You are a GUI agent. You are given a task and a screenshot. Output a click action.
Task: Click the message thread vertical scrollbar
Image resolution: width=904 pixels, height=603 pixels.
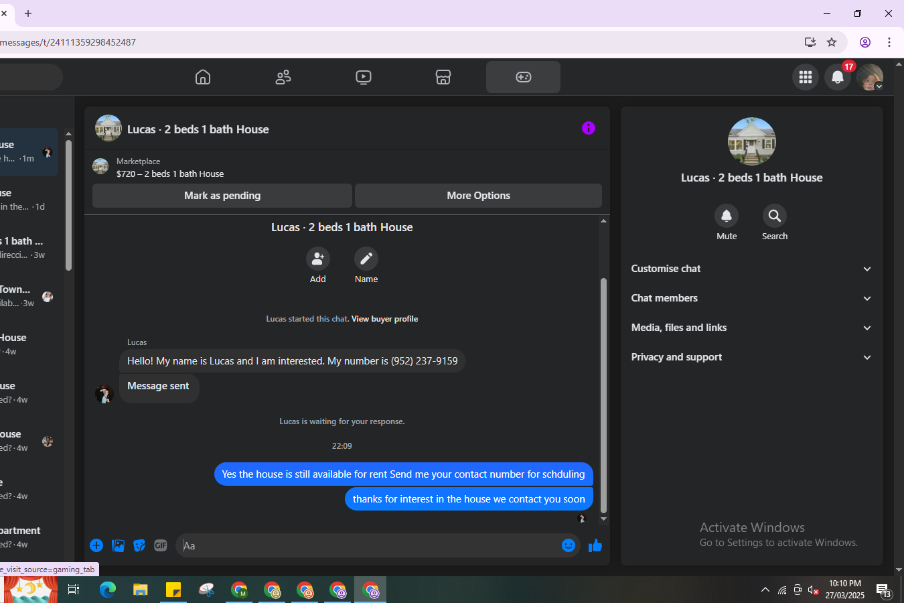603,395
